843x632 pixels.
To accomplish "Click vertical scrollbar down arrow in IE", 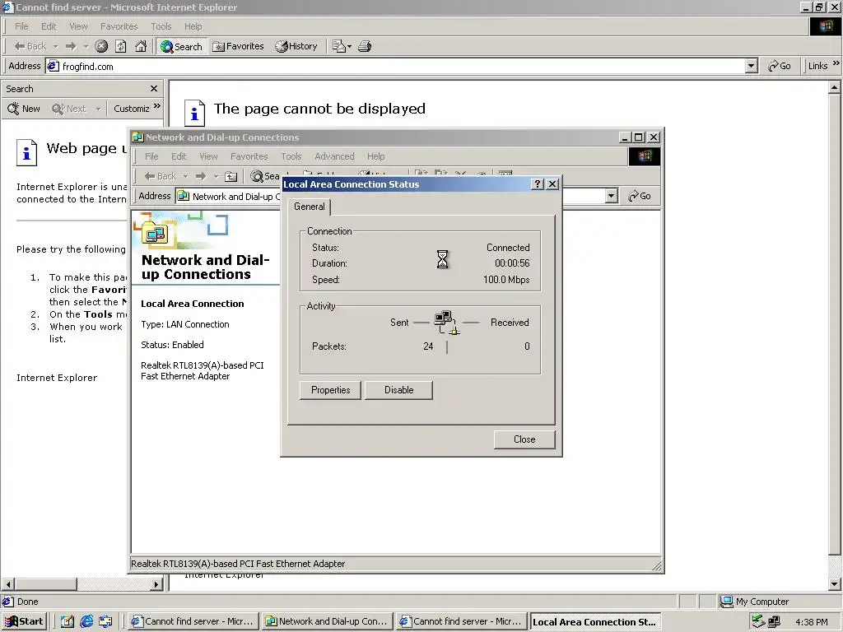I will pyautogui.click(x=835, y=584).
